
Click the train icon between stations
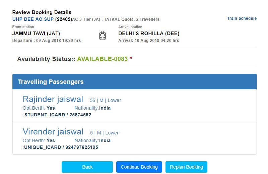tap(103, 36)
